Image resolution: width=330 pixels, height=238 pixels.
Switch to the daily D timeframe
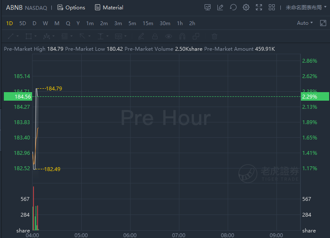(x=34, y=23)
